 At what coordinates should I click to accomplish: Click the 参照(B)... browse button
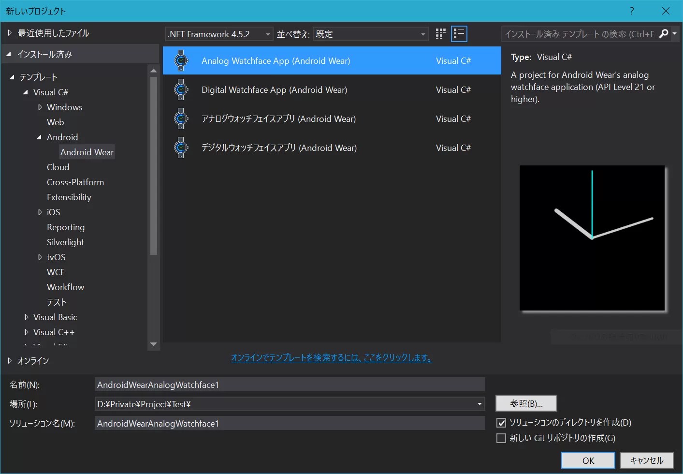[526, 403]
